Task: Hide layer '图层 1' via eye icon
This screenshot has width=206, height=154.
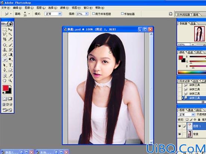Action: (179, 126)
